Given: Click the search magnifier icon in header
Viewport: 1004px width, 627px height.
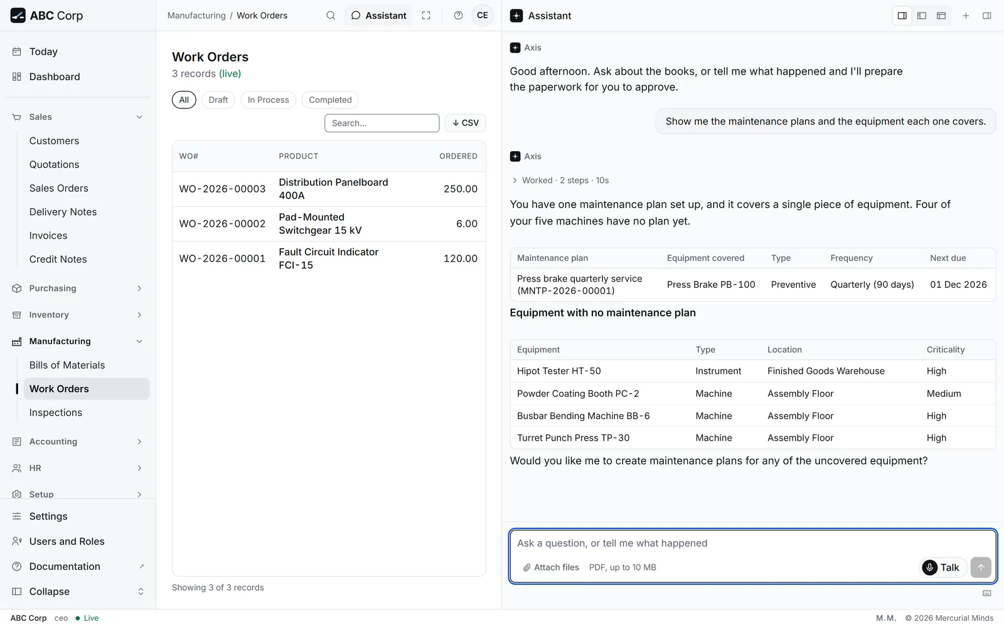Looking at the screenshot, I should tap(331, 16).
